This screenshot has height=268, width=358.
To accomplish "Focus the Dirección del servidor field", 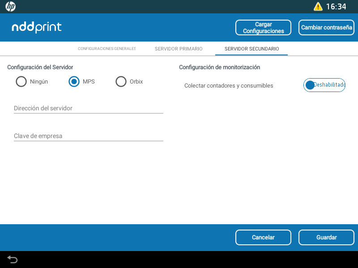I will click(x=88, y=108).
